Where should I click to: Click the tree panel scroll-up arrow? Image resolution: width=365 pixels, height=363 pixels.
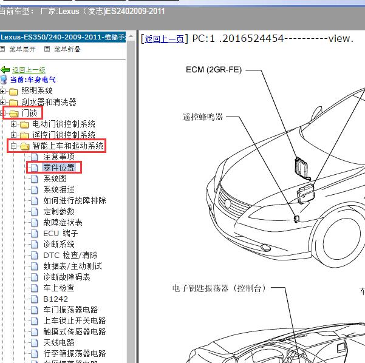[x=131, y=36]
